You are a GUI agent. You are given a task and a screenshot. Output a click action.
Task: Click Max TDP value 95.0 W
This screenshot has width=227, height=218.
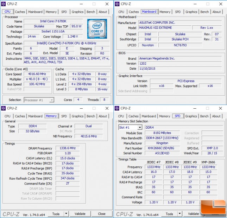[76, 26]
